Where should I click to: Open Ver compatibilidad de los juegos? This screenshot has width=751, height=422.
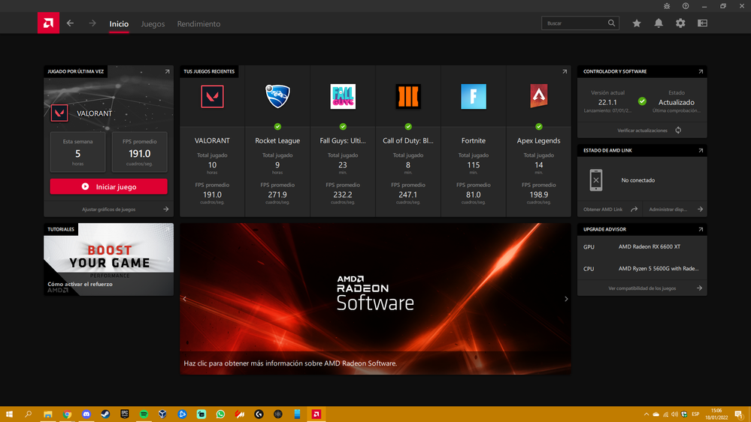(642, 288)
